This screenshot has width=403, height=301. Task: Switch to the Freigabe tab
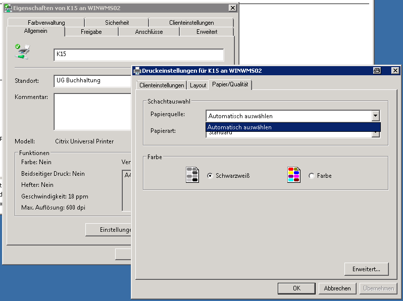tap(91, 32)
